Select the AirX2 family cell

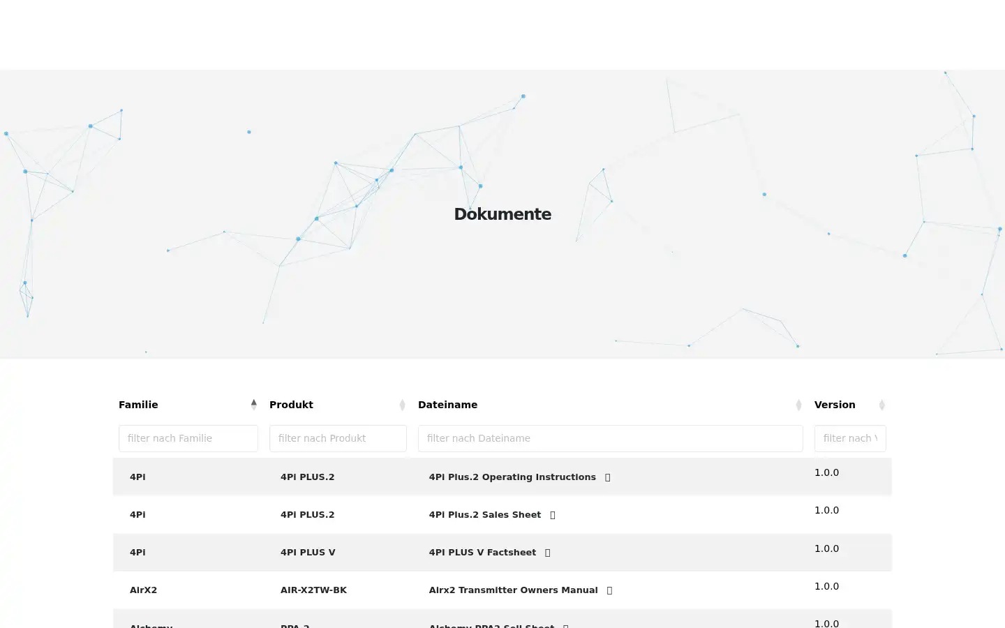coord(143,590)
